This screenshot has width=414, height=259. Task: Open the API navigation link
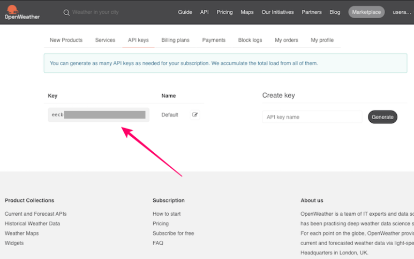click(x=205, y=12)
